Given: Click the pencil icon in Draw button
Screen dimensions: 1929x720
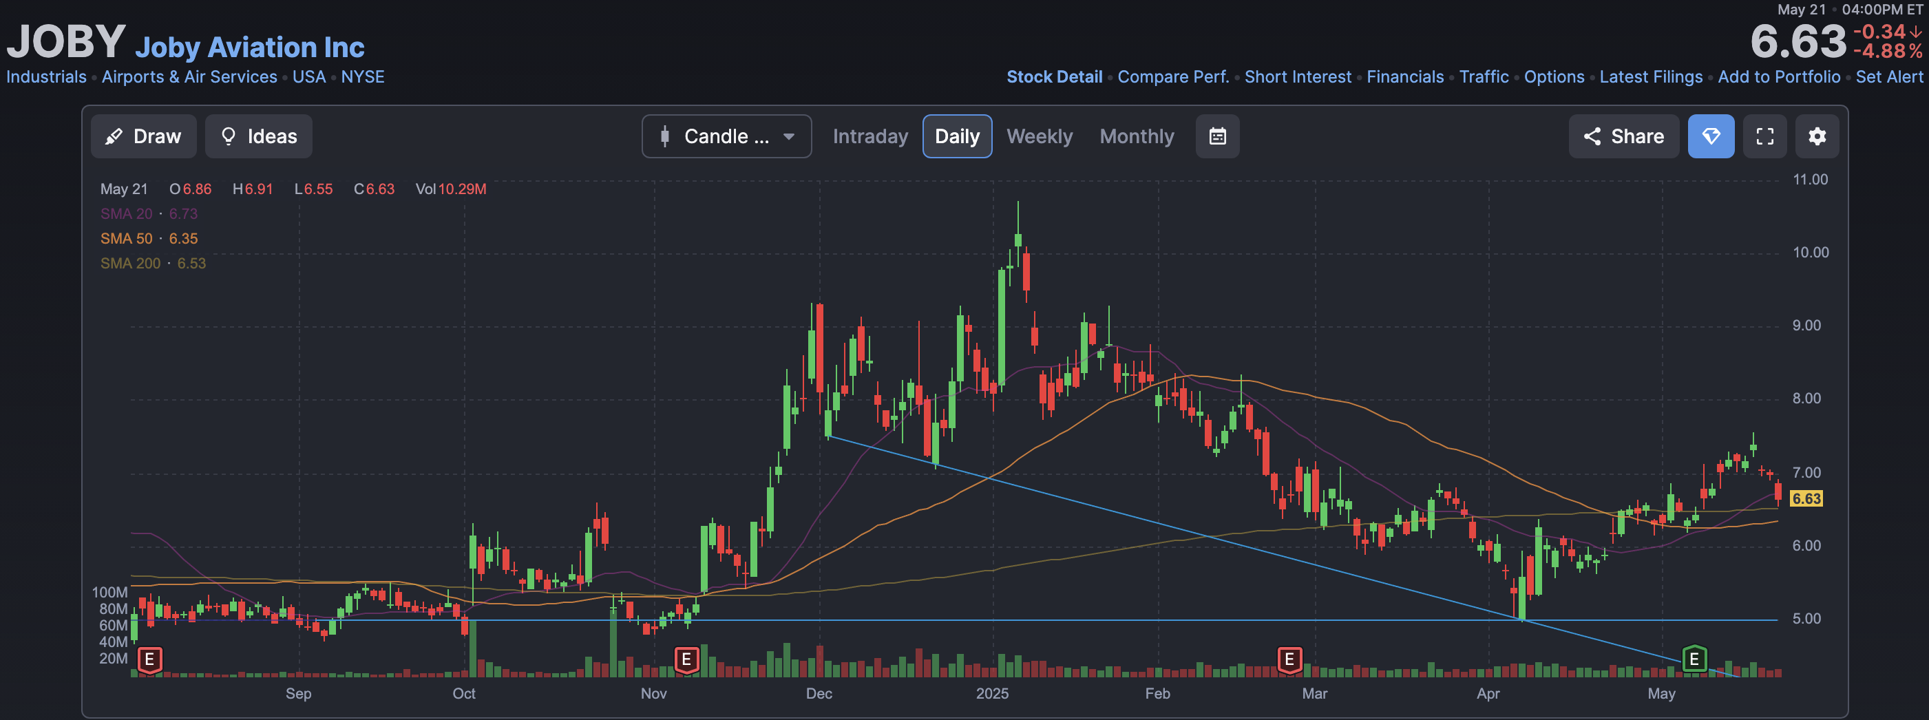Looking at the screenshot, I should point(114,136).
